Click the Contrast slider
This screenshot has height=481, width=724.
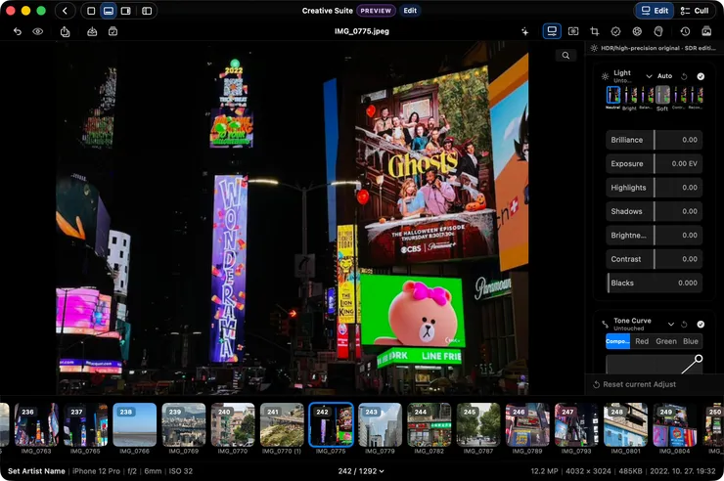(654, 259)
